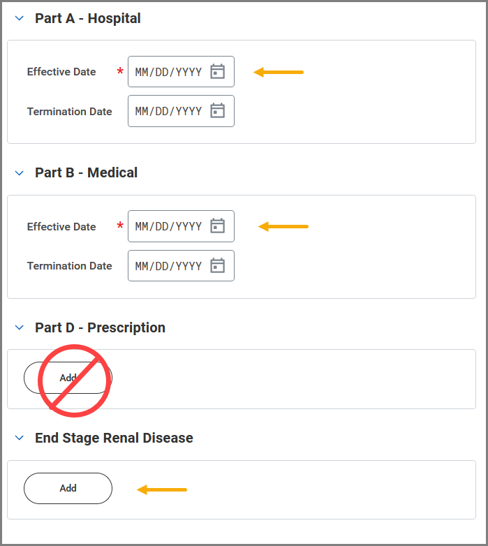Collapse the Part B - Medical section chevron
The height and width of the screenshot is (546, 488).
pyautogui.click(x=20, y=172)
